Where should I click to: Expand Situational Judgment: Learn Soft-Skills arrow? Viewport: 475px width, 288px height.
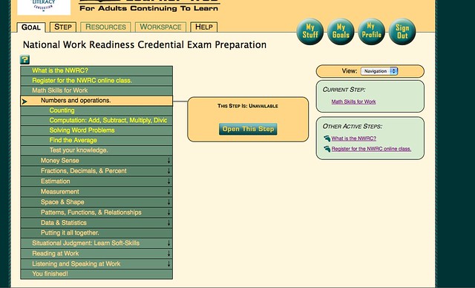[x=168, y=244]
